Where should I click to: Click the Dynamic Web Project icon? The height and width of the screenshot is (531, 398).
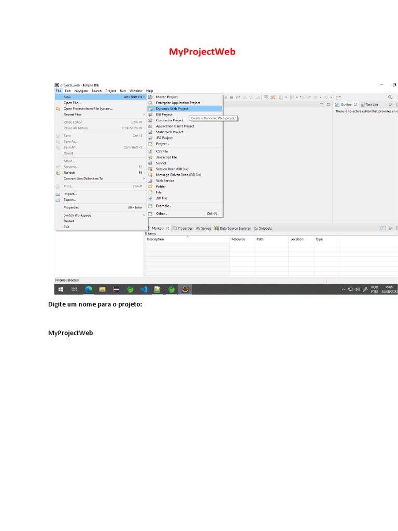[150, 109]
